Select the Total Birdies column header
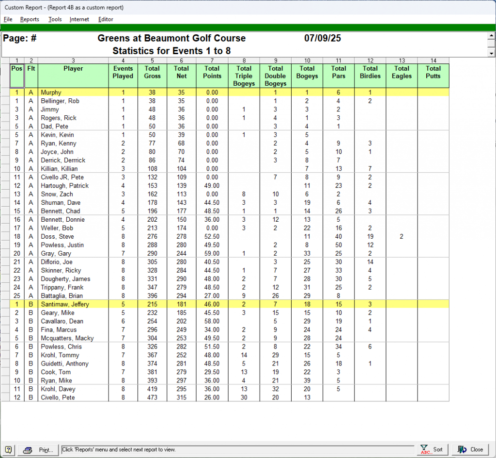 tap(370, 73)
